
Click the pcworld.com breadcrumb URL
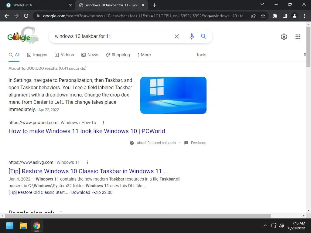(52, 123)
